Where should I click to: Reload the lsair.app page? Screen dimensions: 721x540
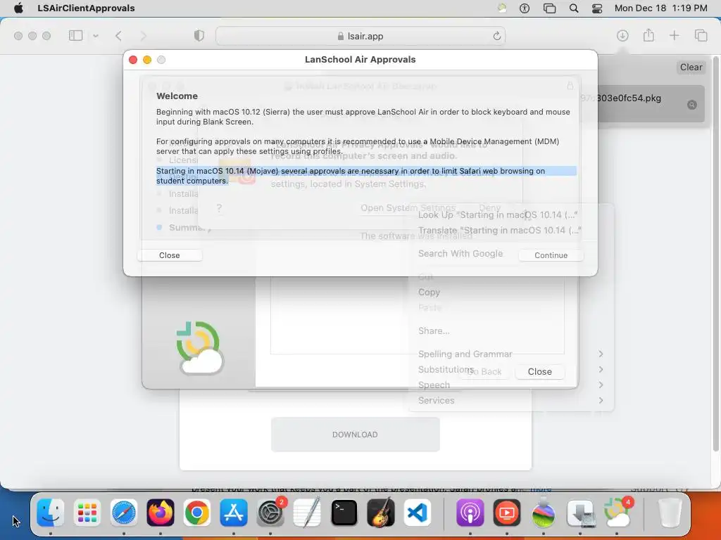[x=496, y=36]
